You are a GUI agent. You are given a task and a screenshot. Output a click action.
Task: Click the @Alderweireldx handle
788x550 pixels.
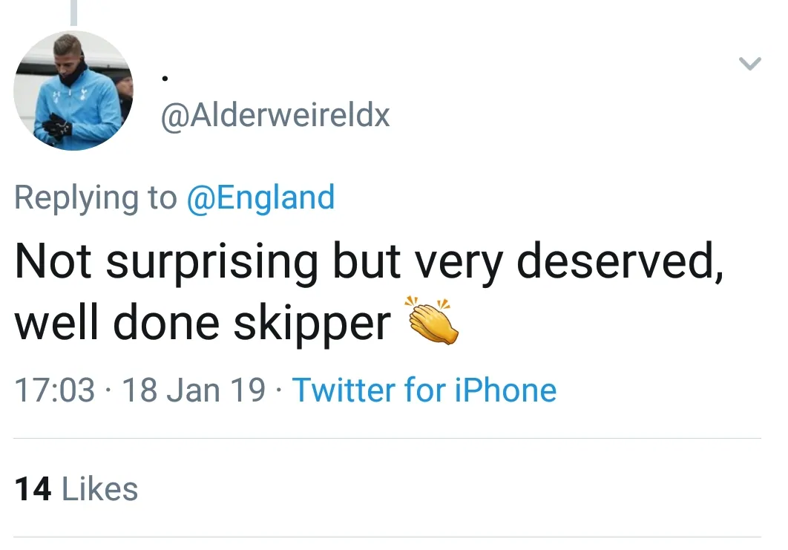click(275, 115)
